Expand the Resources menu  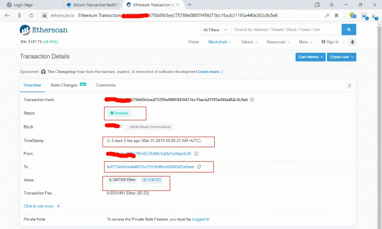(x=278, y=42)
